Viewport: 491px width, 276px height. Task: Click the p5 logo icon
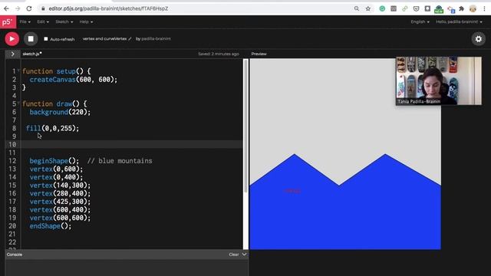pyautogui.click(x=8, y=22)
